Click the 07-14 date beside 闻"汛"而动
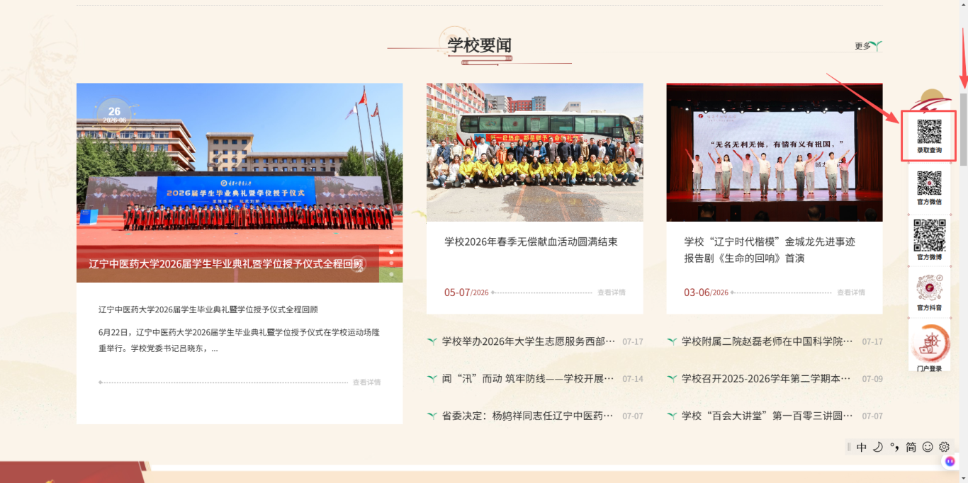The image size is (968, 483). 633,379
